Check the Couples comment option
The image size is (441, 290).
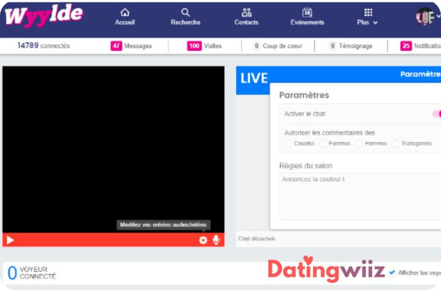[288, 144]
